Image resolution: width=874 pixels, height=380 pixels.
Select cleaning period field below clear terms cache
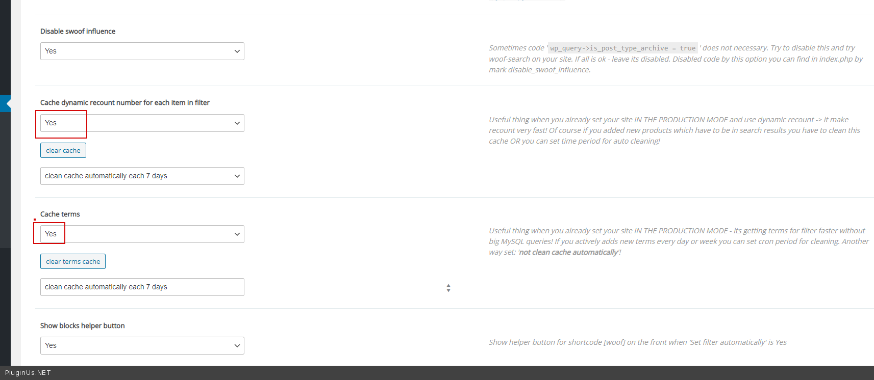142,287
